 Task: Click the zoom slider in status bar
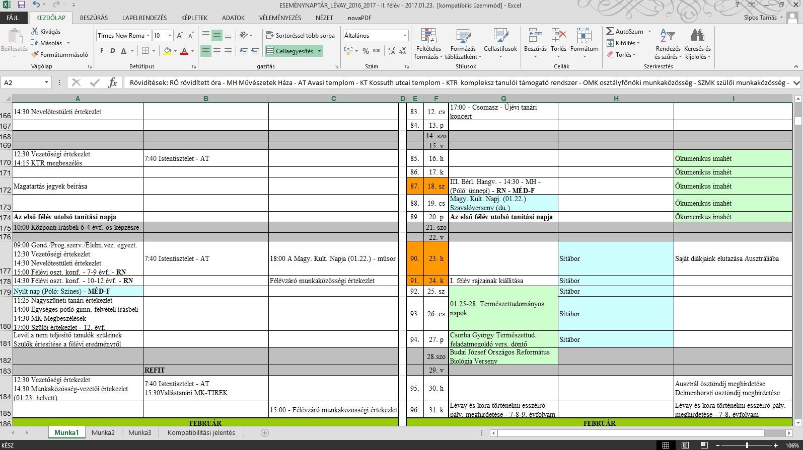[747, 445]
